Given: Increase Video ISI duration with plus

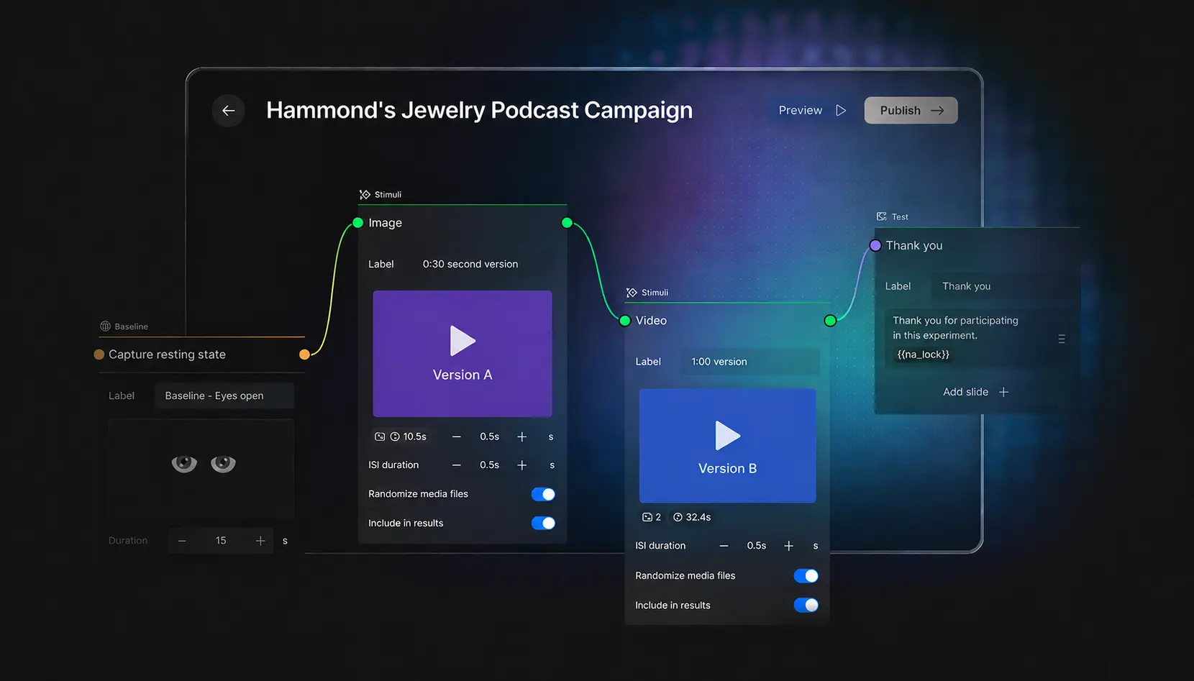Looking at the screenshot, I should pyautogui.click(x=789, y=546).
